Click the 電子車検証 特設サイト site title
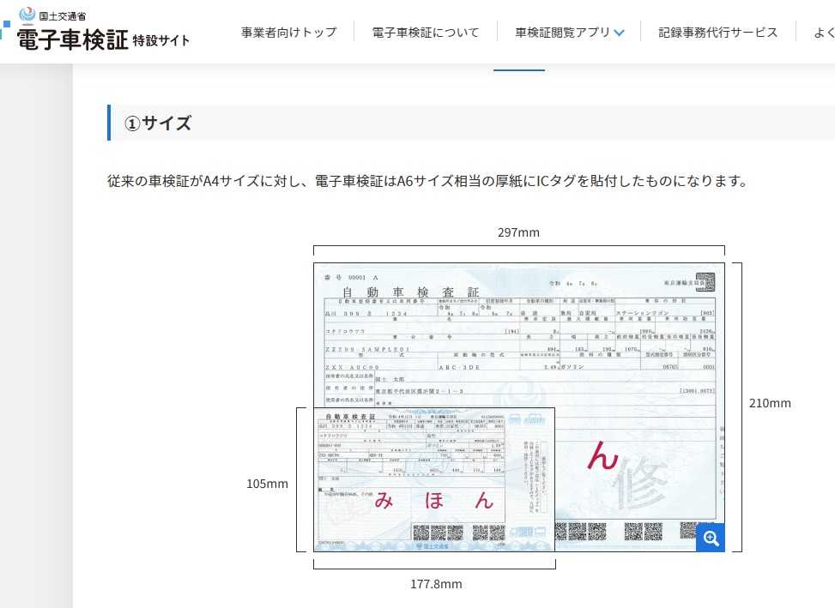 tap(103, 39)
